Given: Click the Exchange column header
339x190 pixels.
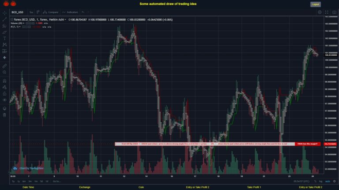Looking at the screenshot, I should tap(85, 187).
